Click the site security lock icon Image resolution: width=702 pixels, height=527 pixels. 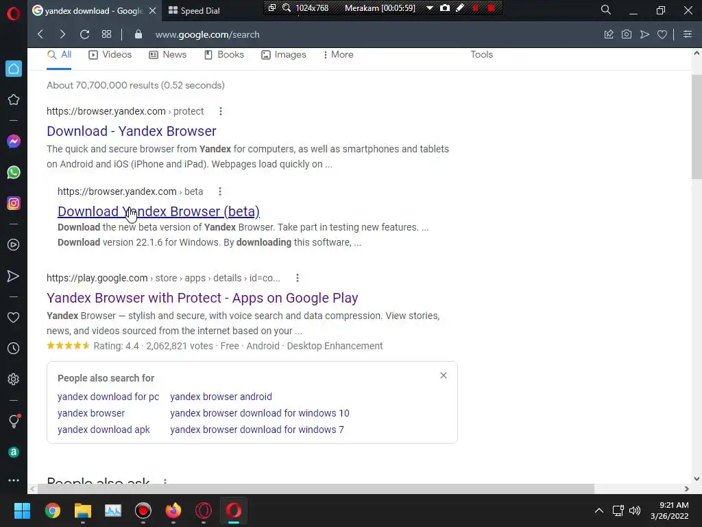(138, 34)
